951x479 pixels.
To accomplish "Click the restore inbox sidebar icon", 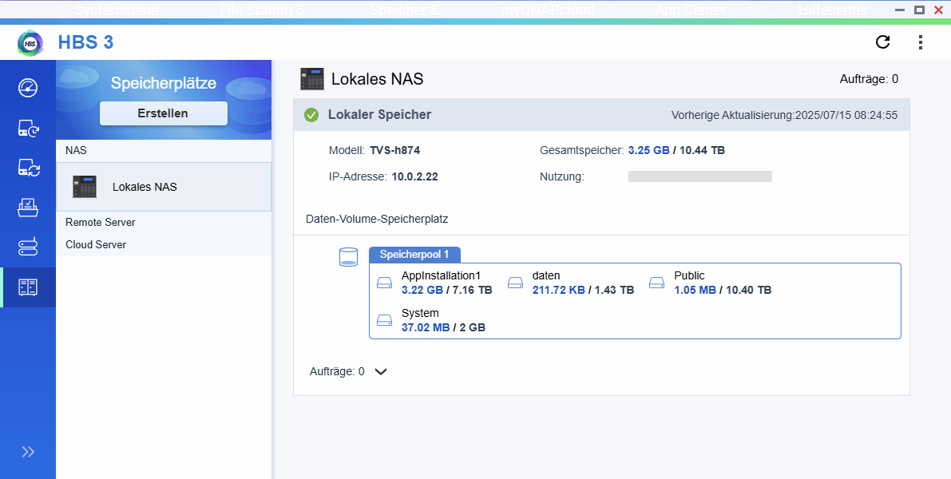I will [x=28, y=208].
